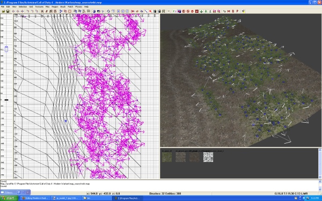Open the Textures menu
The height and width of the screenshot is (201, 322).
pyautogui.click(x=39, y=7)
